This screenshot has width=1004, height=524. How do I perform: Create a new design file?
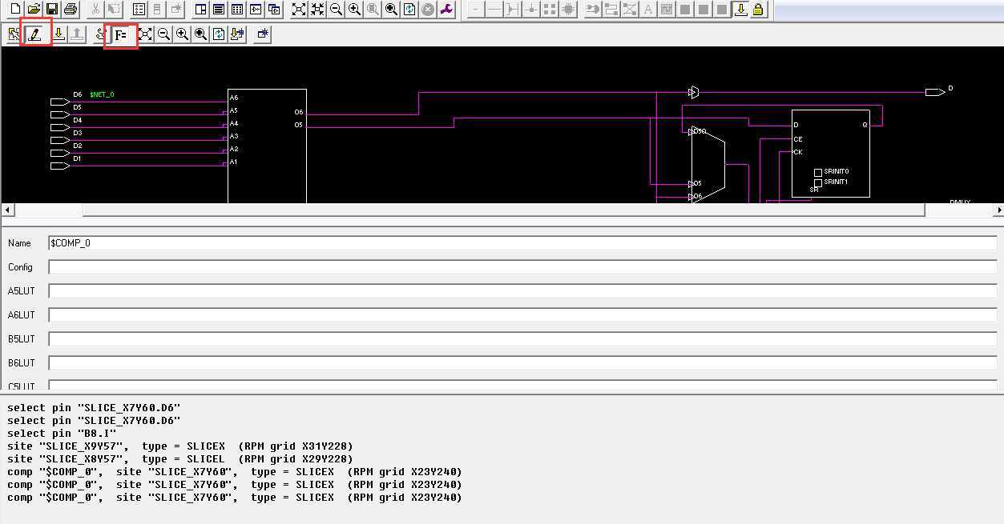click(15, 10)
